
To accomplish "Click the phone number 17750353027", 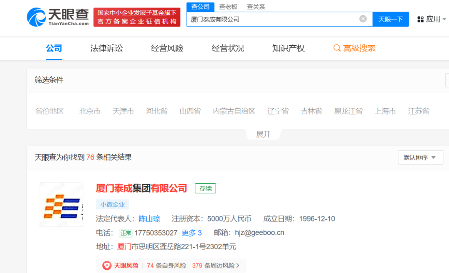I will tap(156, 233).
